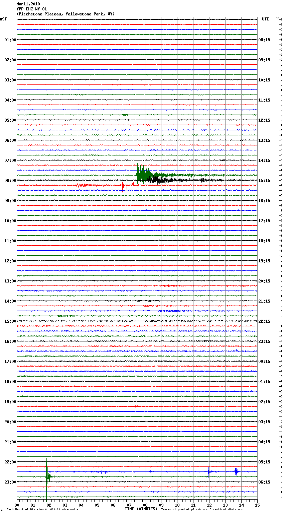
Task: Click the Mar11,2010 date header
Action: [28, 4]
